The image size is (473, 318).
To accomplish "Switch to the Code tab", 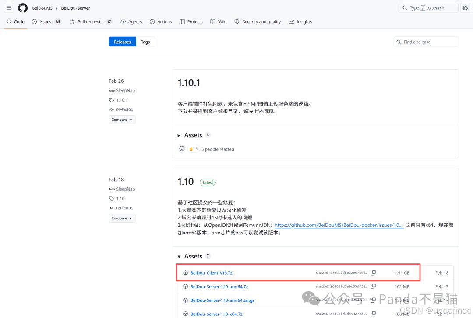I will click(15, 22).
